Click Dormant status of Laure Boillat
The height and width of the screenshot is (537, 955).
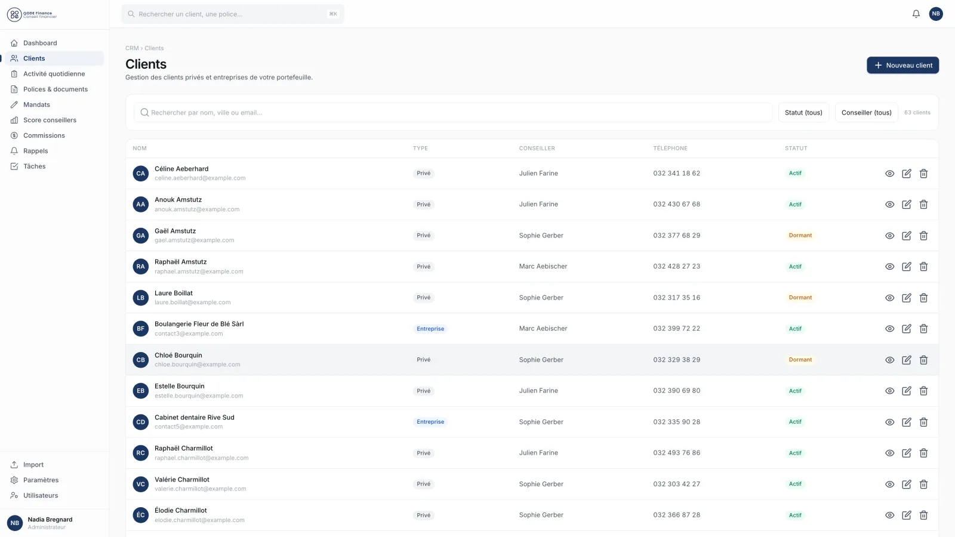(800, 298)
